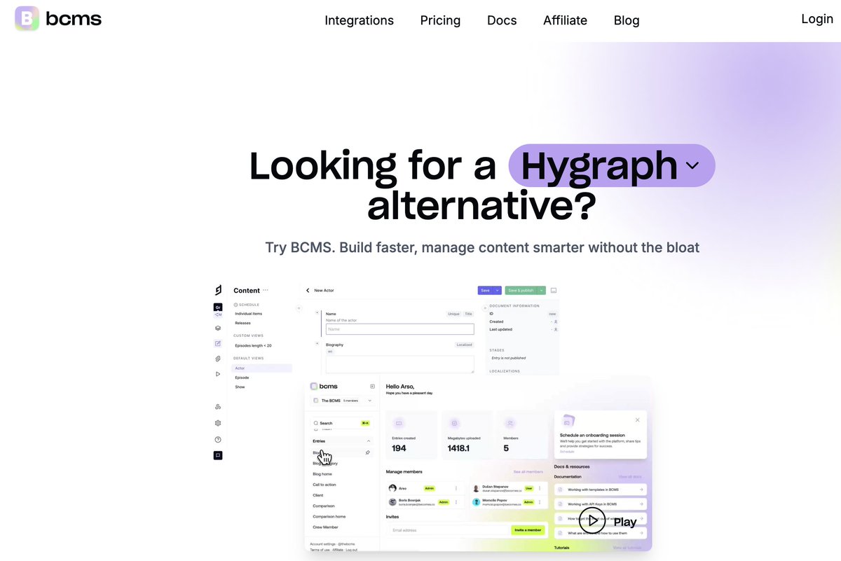841x561 pixels.
Task: Open the Assets paperclip icon
Action: tap(218, 359)
